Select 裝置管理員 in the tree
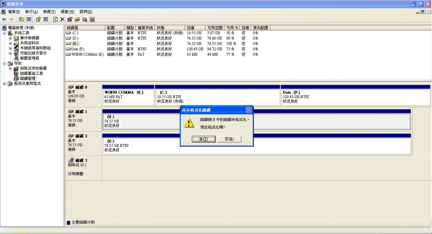Image resolution: width=432 pixels, height=234 pixels. pyautogui.click(x=29, y=58)
